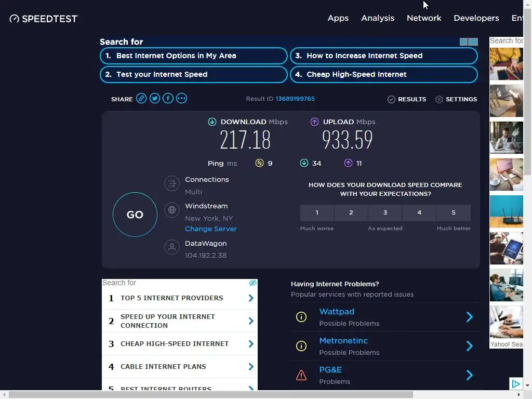Select the IP address 104.192.2.38
The width and height of the screenshot is (532, 399).
206,256
